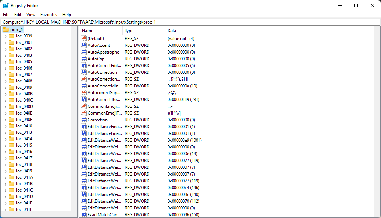Select the loc_041C key

tap(24, 190)
